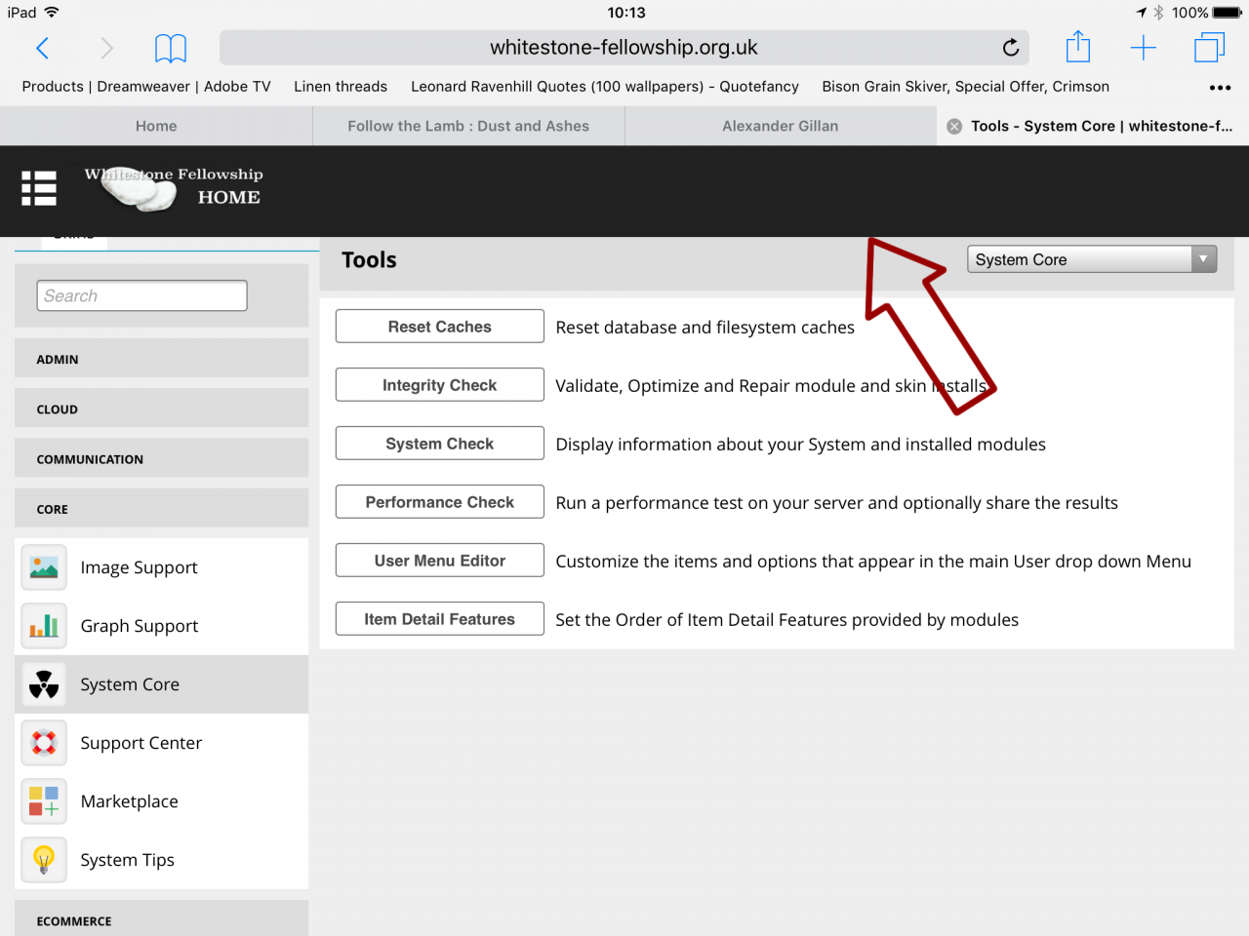
Task: Click the Reset Caches button
Action: (440, 327)
